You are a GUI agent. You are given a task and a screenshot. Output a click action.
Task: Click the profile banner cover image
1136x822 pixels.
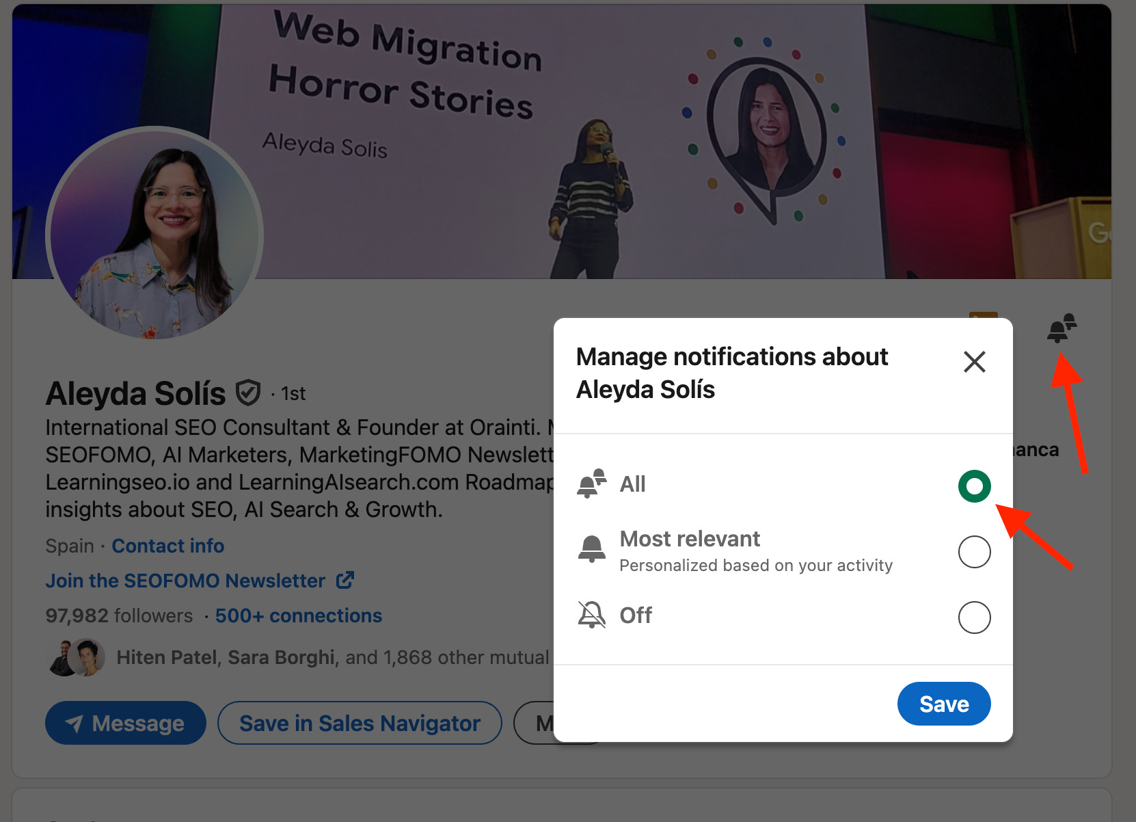[561, 141]
